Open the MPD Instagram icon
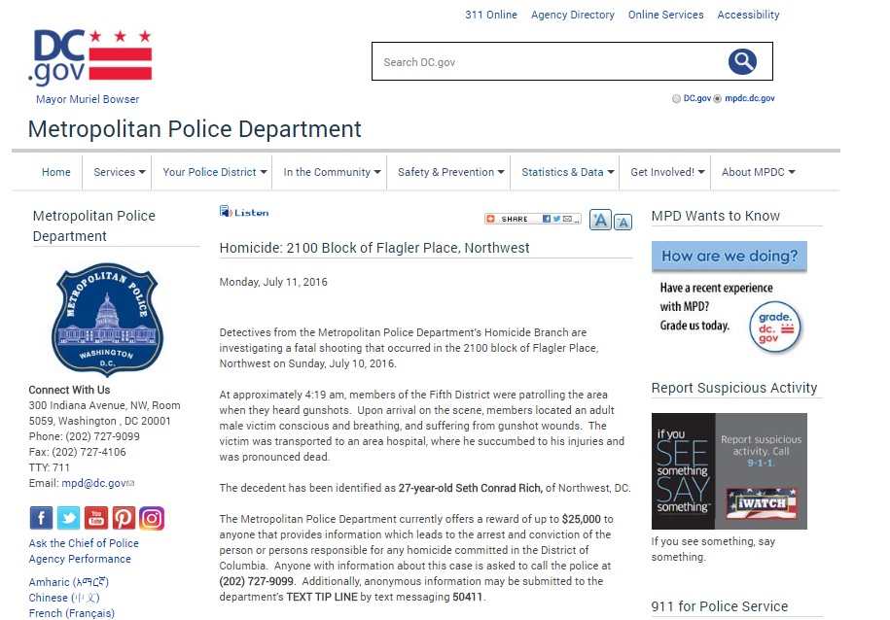The height and width of the screenshot is (620, 890). [152, 518]
